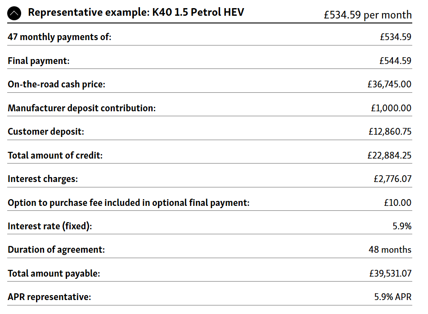This screenshot has width=428, height=314.
Task: Click the £534.59 per month header price
Action: tap(367, 15)
